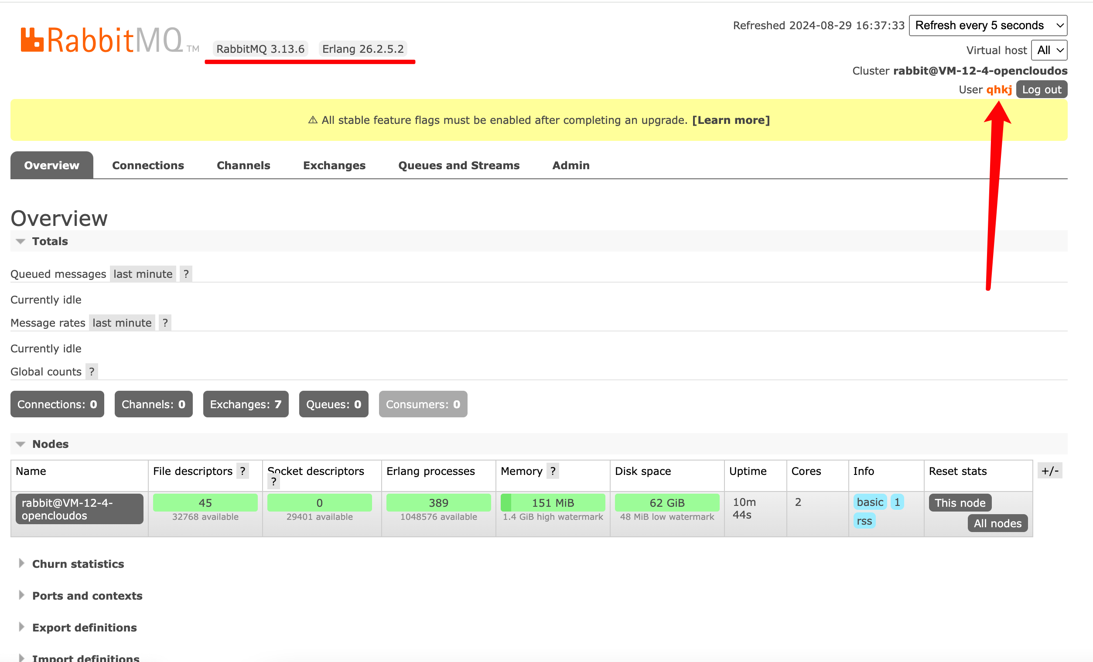
Task: Open the Exchanges tab
Action: [x=335, y=165]
